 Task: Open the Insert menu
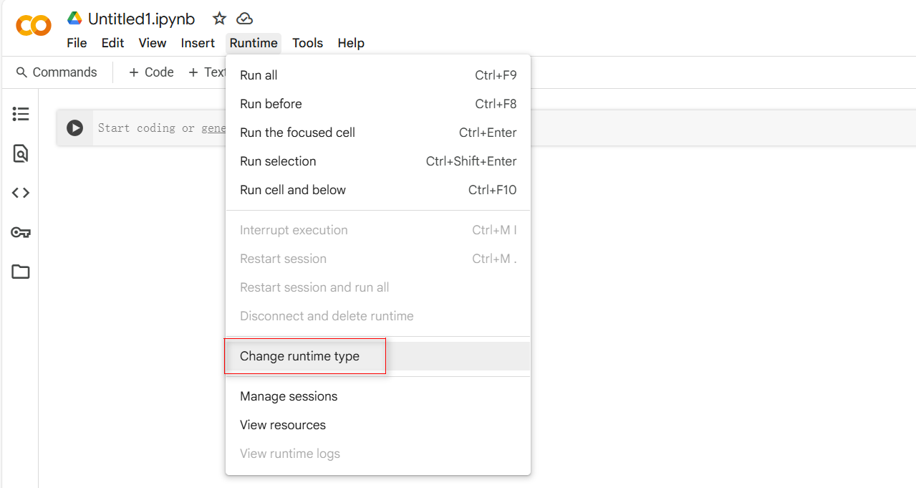[x=198, y=43]
